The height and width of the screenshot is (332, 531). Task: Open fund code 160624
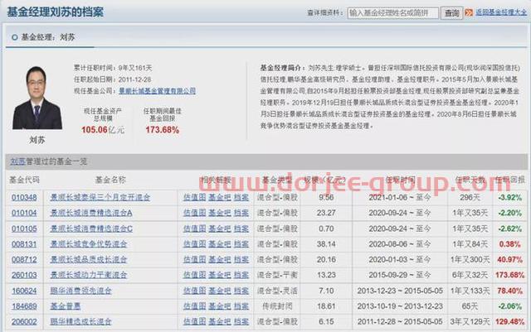click(x=24, y=291)
